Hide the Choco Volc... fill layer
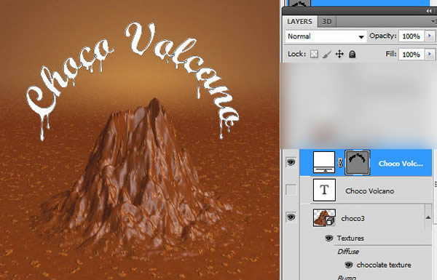Screen dimensions: 437x280 (x=291, y=162)
